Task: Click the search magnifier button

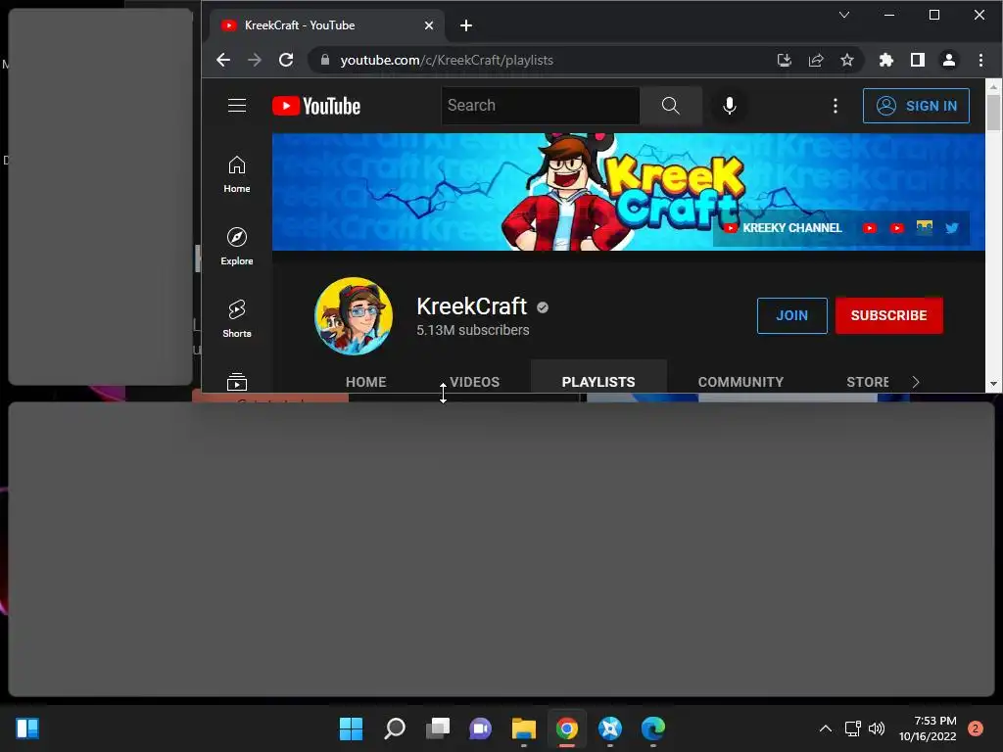Action: click(x=670, y=106)
